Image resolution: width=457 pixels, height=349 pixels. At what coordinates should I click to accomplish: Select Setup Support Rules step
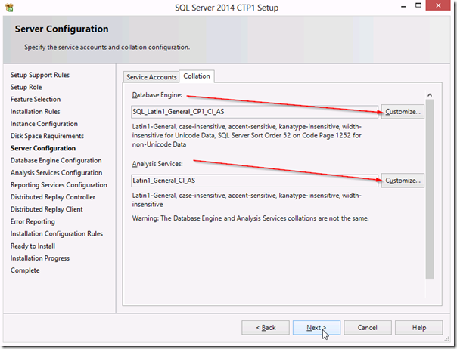tap(40, 75)
